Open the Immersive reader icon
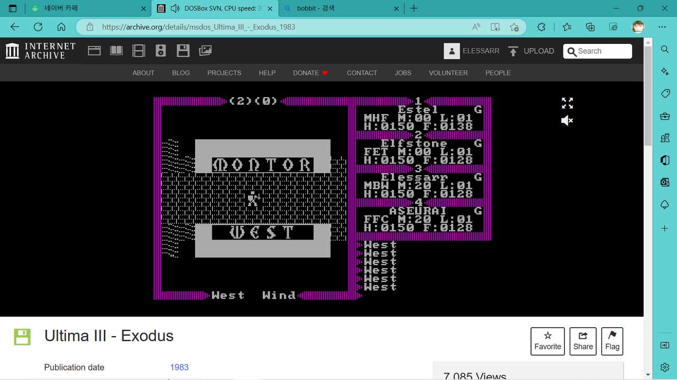677x380 pixels. (x=495, y=27)
